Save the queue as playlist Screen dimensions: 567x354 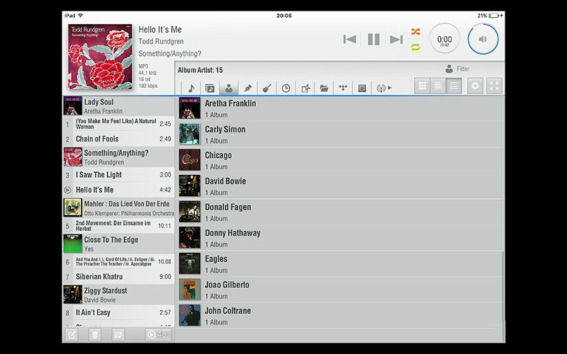118,335
